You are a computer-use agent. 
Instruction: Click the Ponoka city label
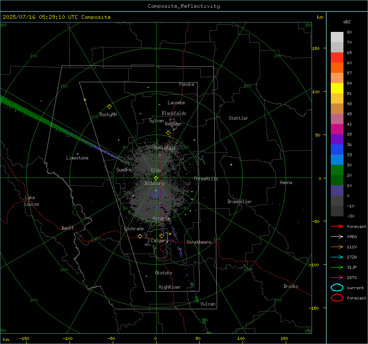click(186, 84)
